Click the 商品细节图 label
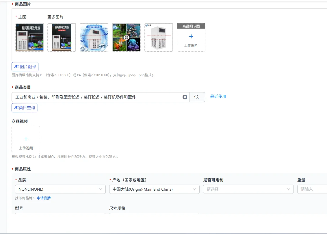 click(x=191, y=26)
